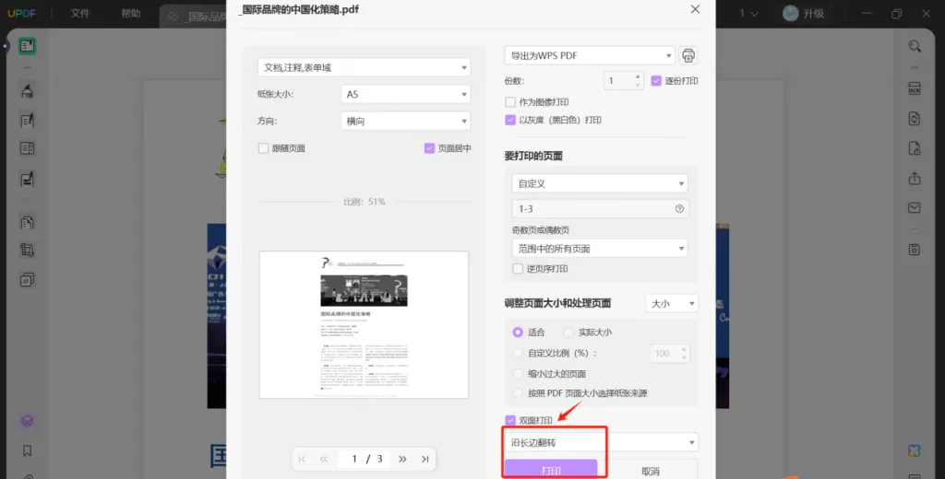The height and width of the screenshot is (479, 945).
Task: Click the search magnifier in right sidebar
Action: pos(915,46)
